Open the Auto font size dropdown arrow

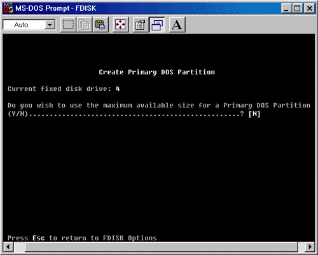[50, 25]
